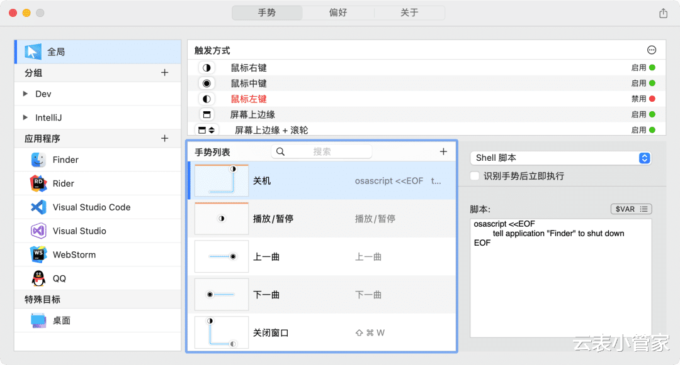680x365 pixels.
Task: Toggle green status dot for 鼠标中键
Action: (652, 83)
